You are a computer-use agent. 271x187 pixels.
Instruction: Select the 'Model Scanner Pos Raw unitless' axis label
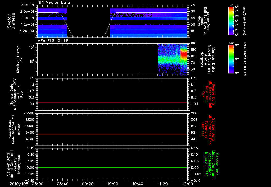tap(14, 129)
